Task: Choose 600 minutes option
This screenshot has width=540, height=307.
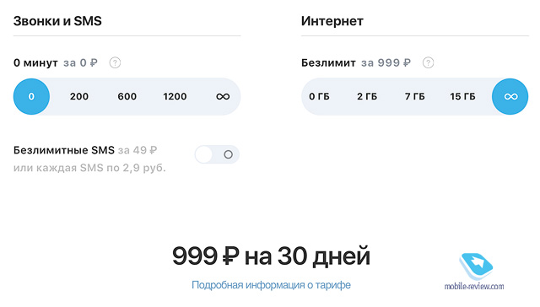Action: pos(127,97)
